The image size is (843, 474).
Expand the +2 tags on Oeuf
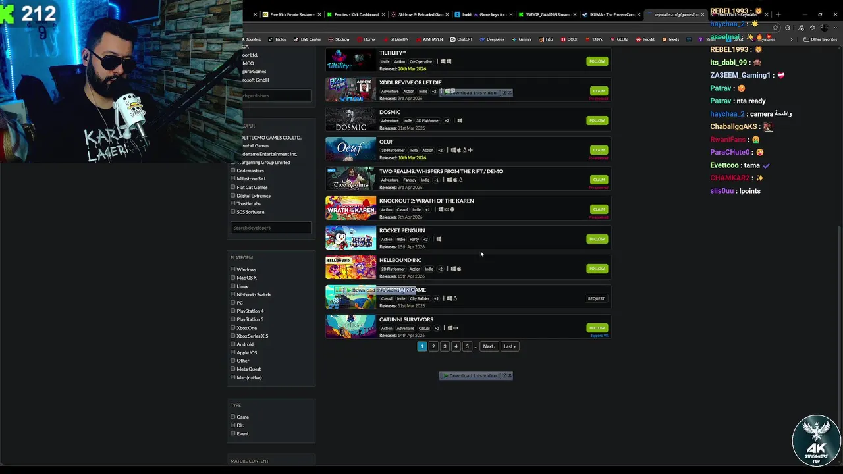[440, 150]
